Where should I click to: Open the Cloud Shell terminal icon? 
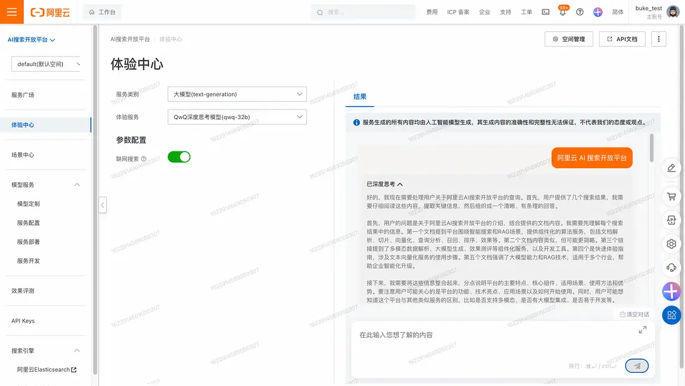click(546, 12)
